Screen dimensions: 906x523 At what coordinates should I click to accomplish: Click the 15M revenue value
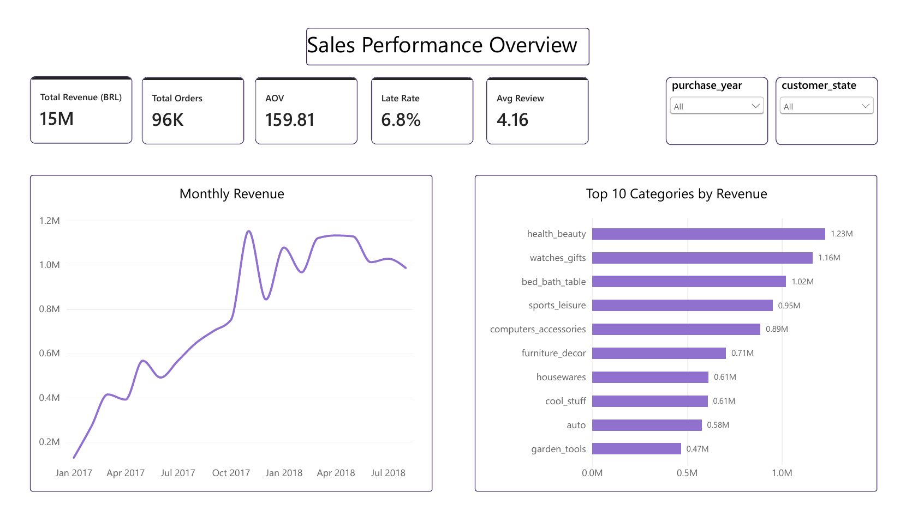[x=57, y=119]
